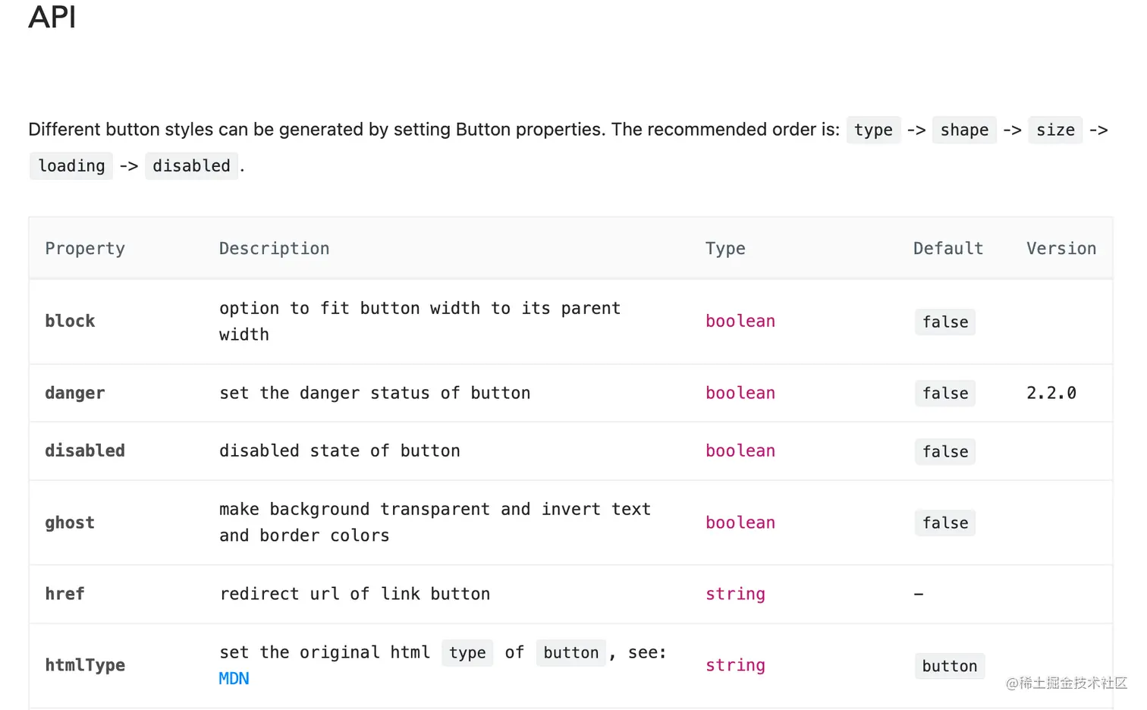
Task: Click the 'button' default value tag
Action: pos(949,666)
